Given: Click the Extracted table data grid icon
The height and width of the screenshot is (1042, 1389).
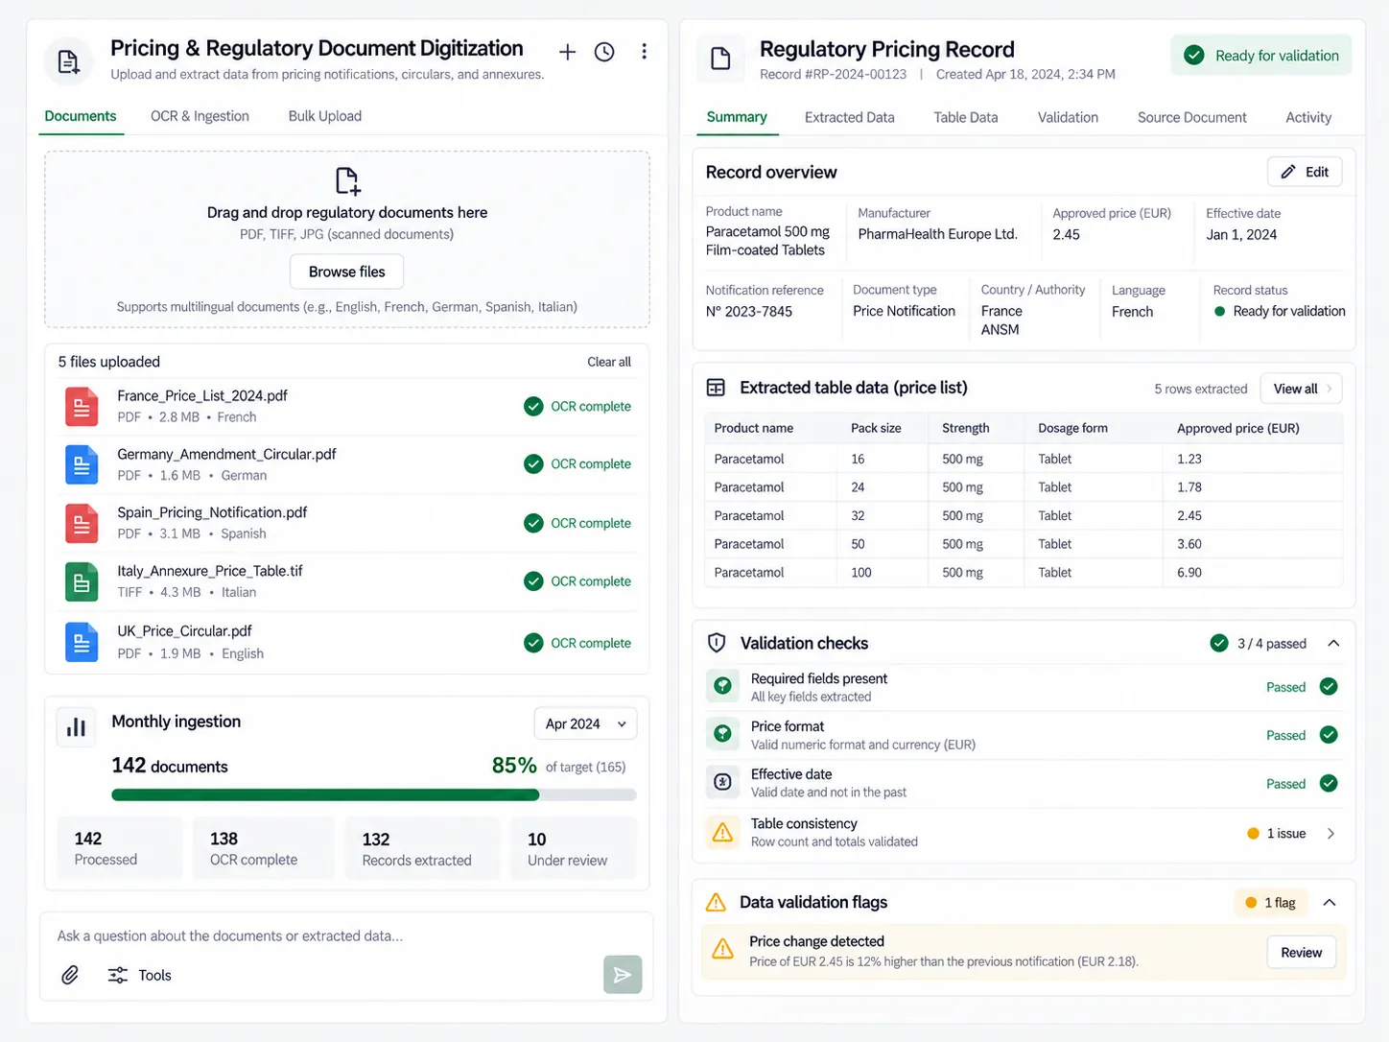Looking at the screenshot, I should tap(716, 388).
